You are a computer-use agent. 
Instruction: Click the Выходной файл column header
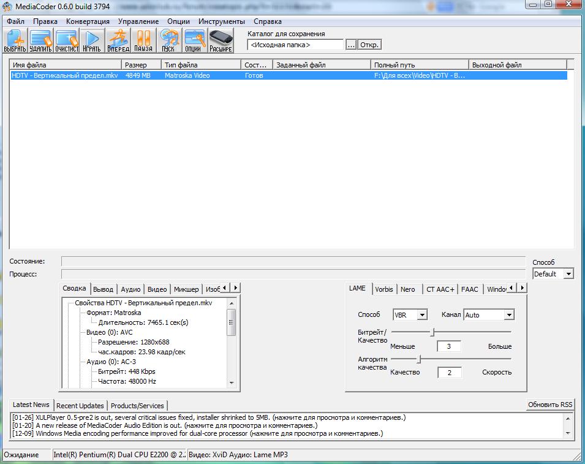coord(518,65)
